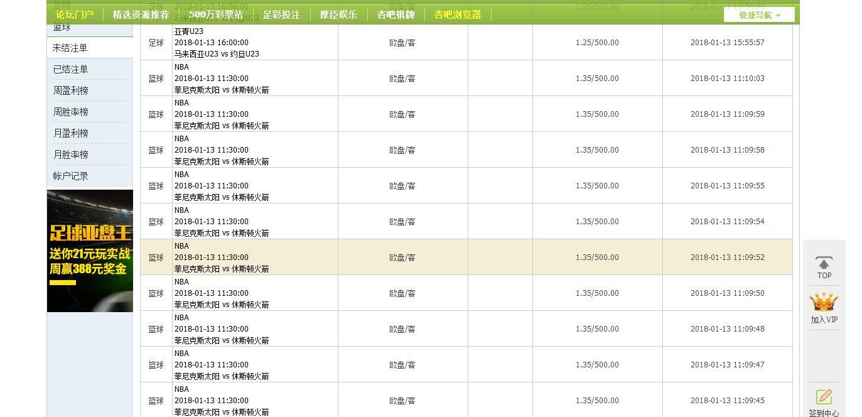Select 足彩投注 in navigation bar
Image resolution: width=862 pixels, height=417 pixels.
coord(281,14)
